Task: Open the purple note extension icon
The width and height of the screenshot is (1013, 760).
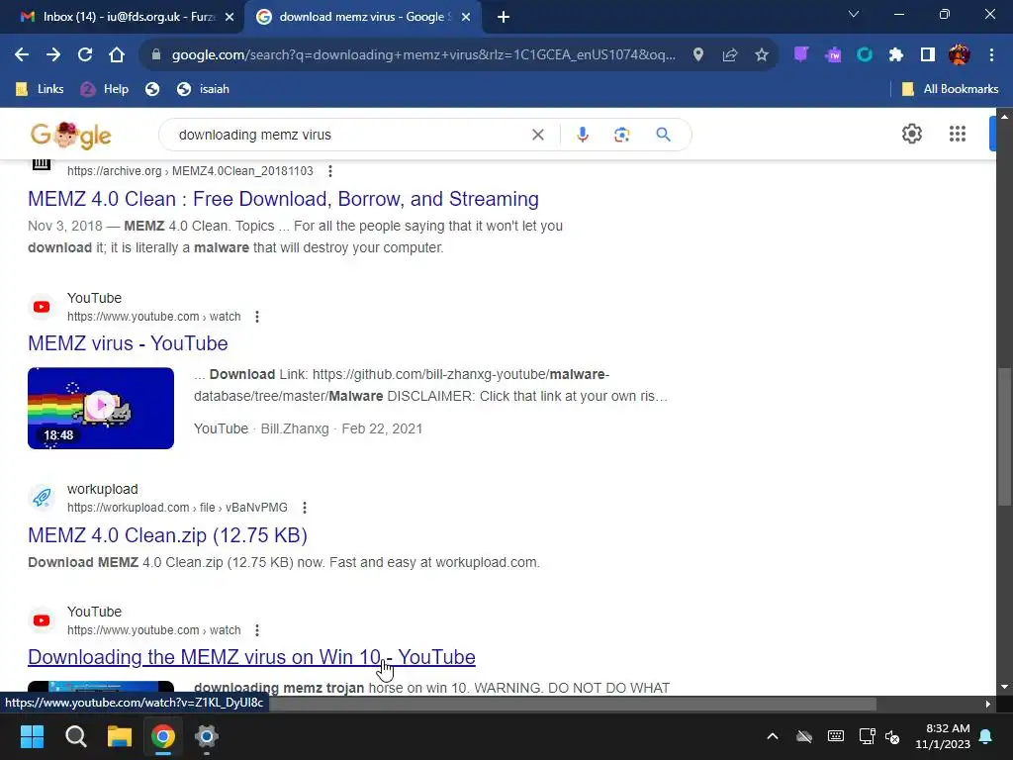Action: [801, 55]
